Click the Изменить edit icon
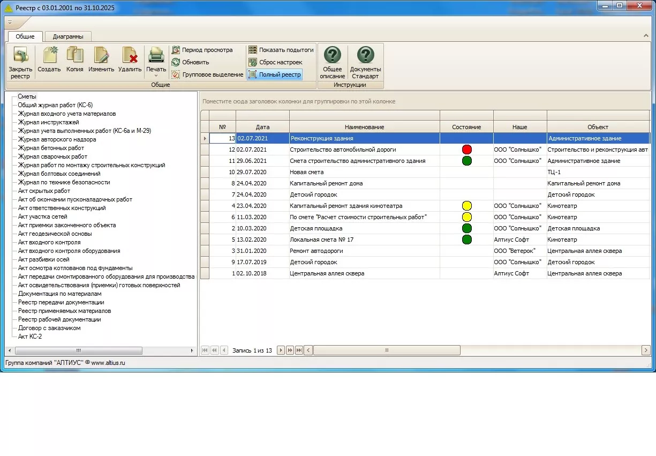Screen dimensions: 656x456 101,56
